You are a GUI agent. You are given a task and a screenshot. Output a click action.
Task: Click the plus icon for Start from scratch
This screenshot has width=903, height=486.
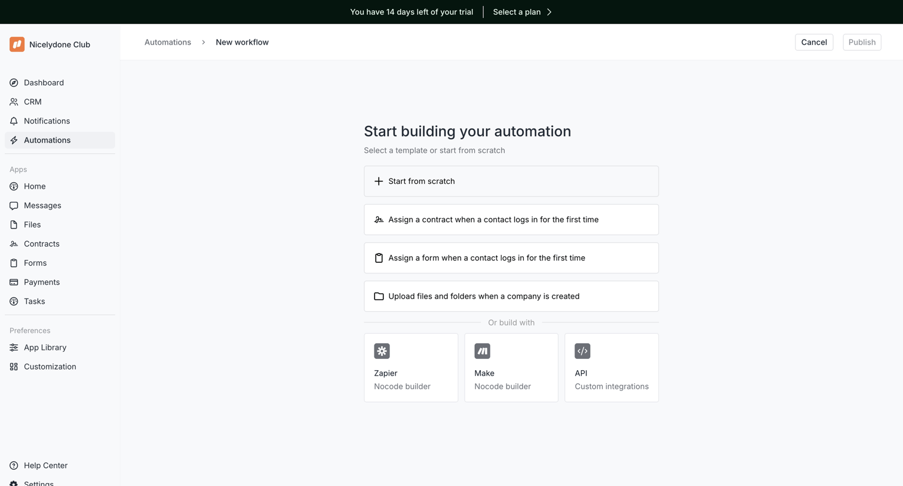coord(379,181)
